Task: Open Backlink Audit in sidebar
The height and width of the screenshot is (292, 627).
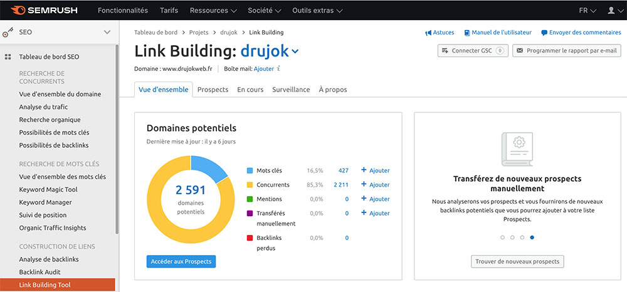Action: 40,272
